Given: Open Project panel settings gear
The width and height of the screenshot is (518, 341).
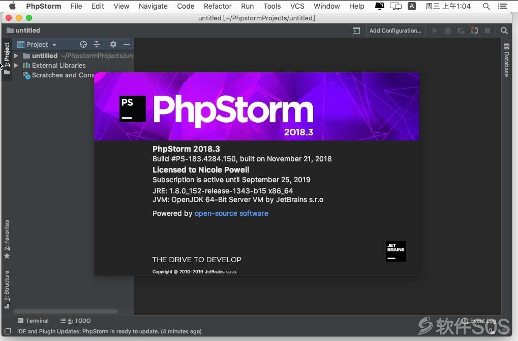Looking at the screenshot, I should [x=113, y=44].
